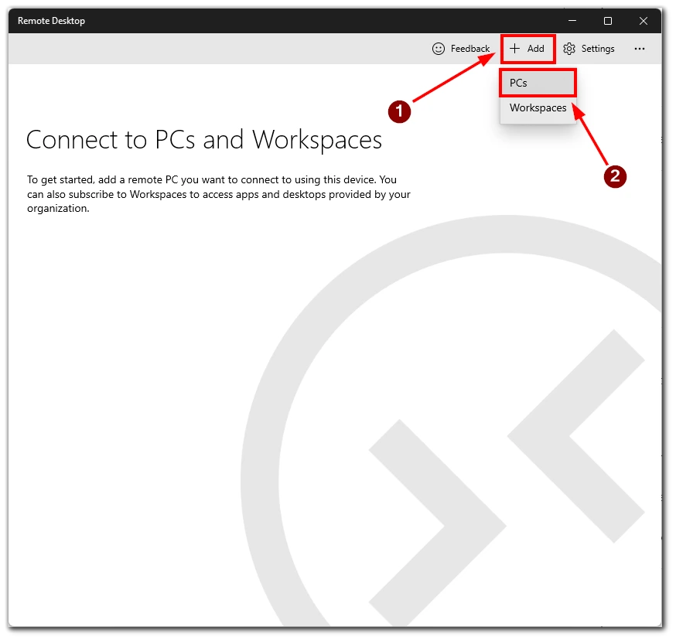Viewport: 676px width, 641px height.
Task: Click the Feedback label in toolbar
Action: click(x=470, y=49)
